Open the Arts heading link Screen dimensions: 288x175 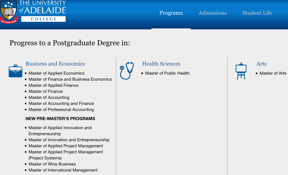point(261,64)
